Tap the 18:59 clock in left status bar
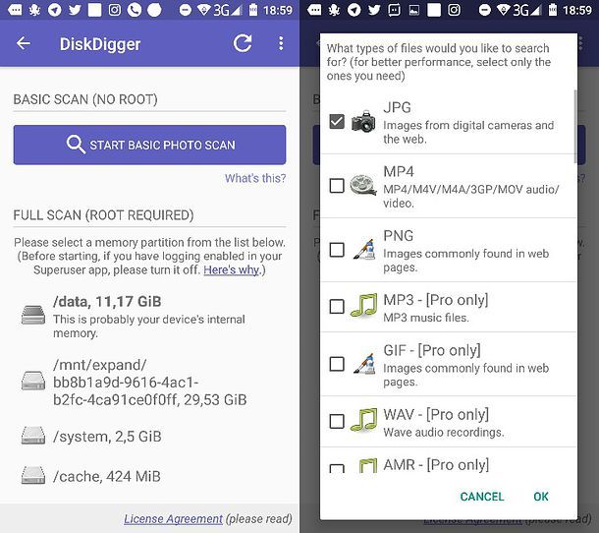Image resolution: width=599 pixels, height=533 pixels. pyautogui.click(x=277, y=10)
